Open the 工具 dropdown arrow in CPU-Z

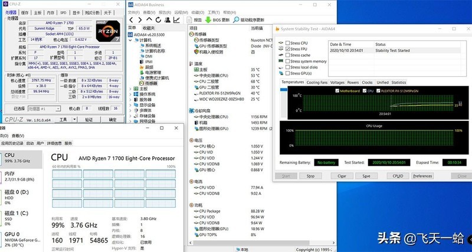click(x=75, y=120)
